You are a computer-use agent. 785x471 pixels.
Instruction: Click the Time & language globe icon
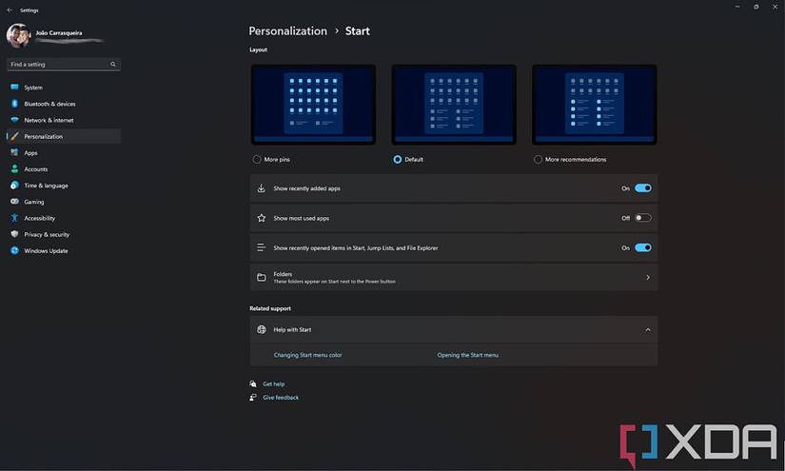pos(14,186)
